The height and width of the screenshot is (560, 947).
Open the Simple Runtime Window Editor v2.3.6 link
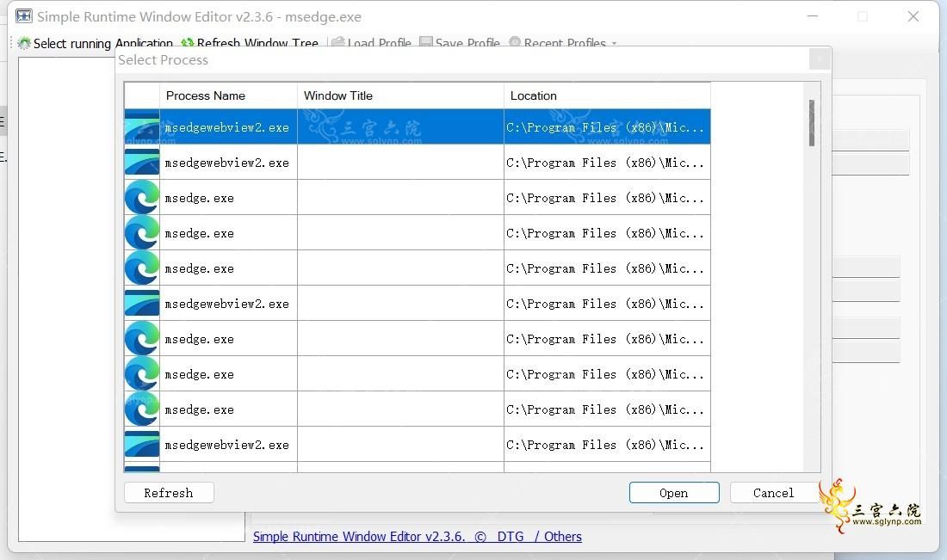click(x=359, y=537)
